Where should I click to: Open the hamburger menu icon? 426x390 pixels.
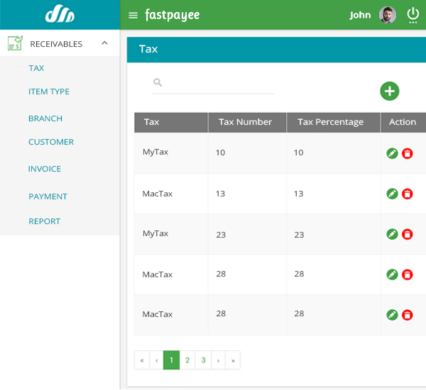[x=133, y=16]
